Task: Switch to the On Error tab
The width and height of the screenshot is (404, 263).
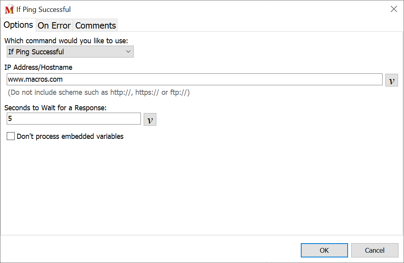Action: 54,25
